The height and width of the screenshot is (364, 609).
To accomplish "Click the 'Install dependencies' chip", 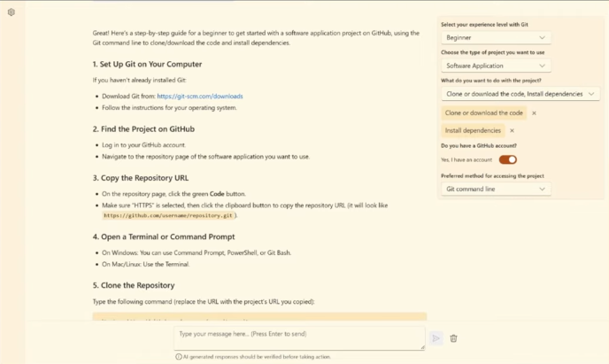I will (x=473, y=130).
